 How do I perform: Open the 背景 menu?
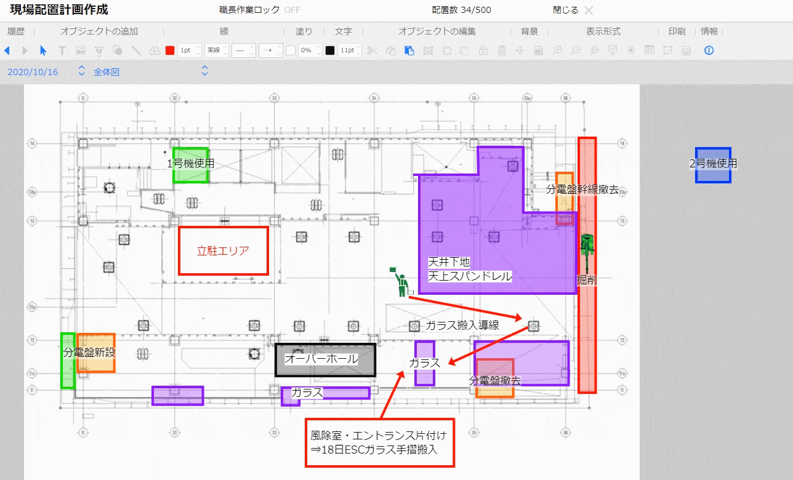[529, 31]
